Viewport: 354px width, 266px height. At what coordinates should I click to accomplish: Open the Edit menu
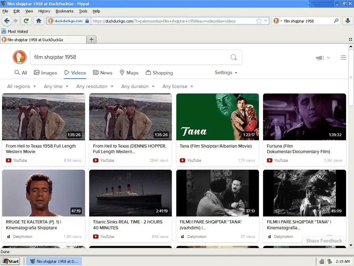point(17,11)
